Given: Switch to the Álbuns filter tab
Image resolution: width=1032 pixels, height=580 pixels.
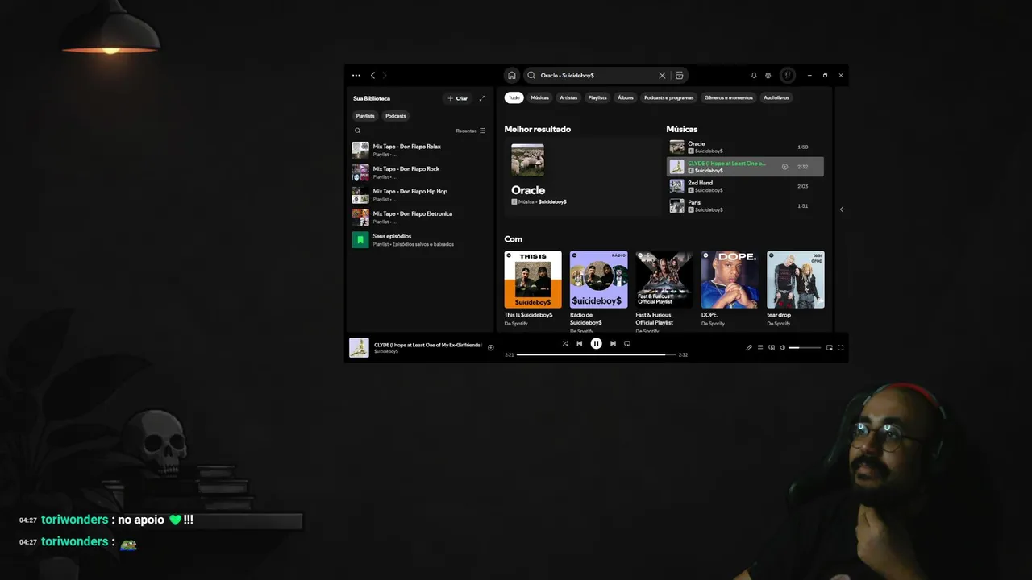Looking at the screenshot, I should click(x=626, y=97).
